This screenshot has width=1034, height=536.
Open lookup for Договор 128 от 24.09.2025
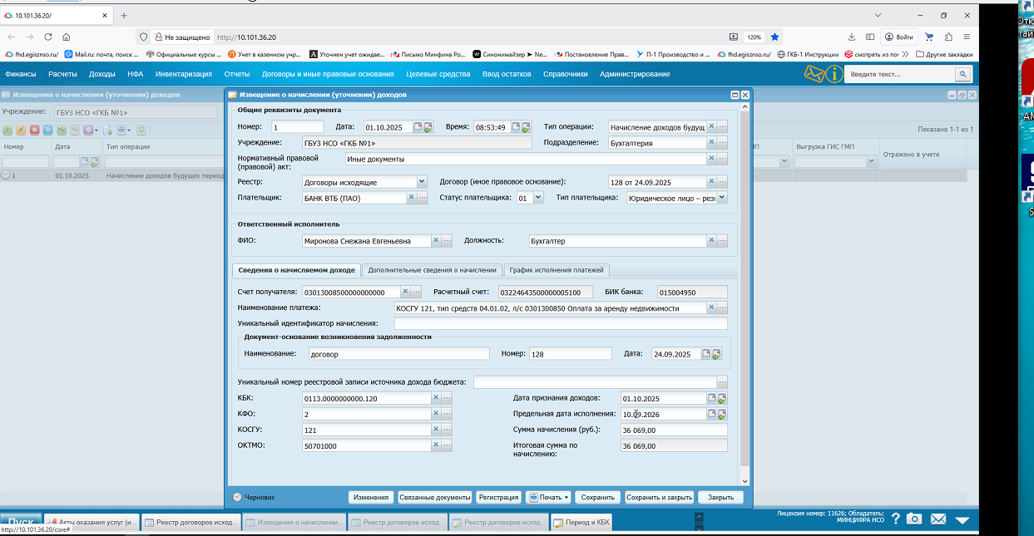722,182
